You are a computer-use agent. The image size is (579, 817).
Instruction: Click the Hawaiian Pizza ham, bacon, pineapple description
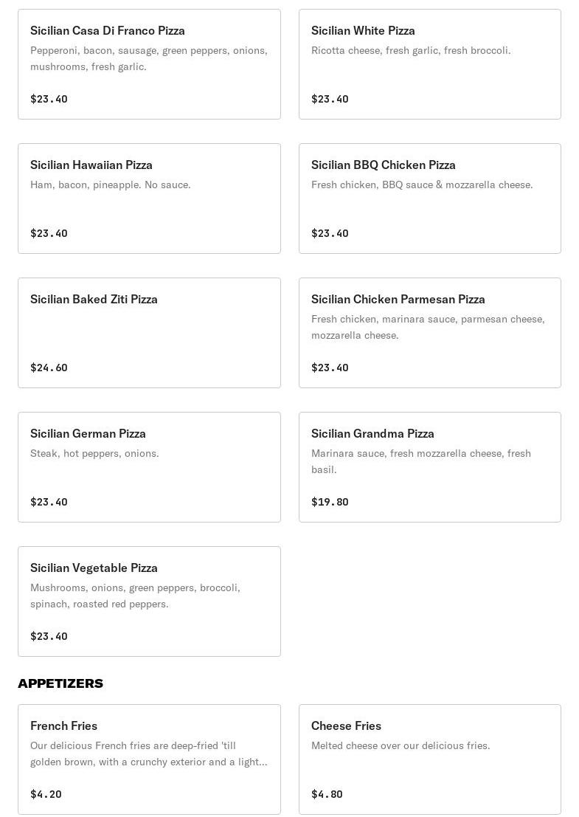[x=111, y=185]
